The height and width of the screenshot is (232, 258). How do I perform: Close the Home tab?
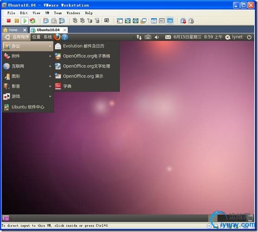(25, 30)
